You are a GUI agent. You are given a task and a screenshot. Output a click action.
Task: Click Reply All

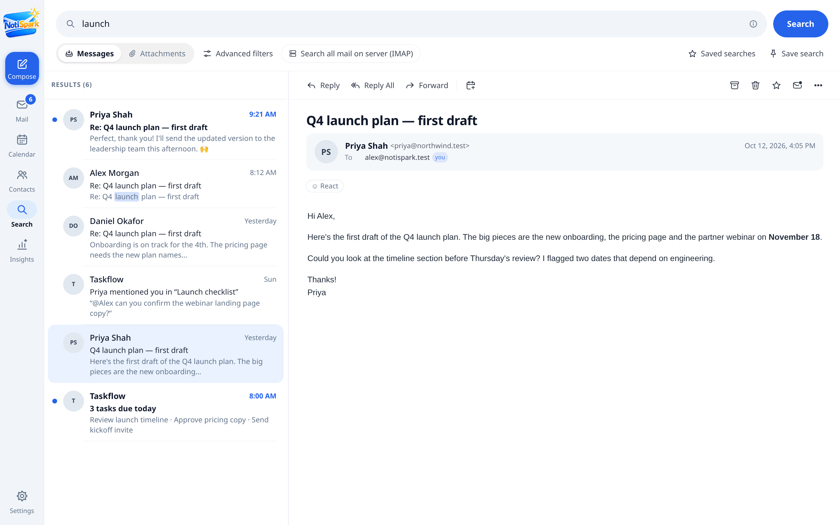tap(372, 85)
